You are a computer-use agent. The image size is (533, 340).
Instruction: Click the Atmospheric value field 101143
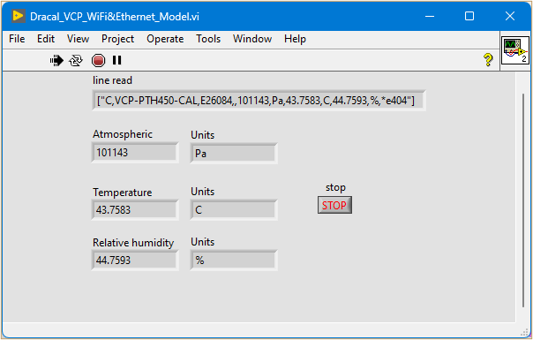[135, 153]
